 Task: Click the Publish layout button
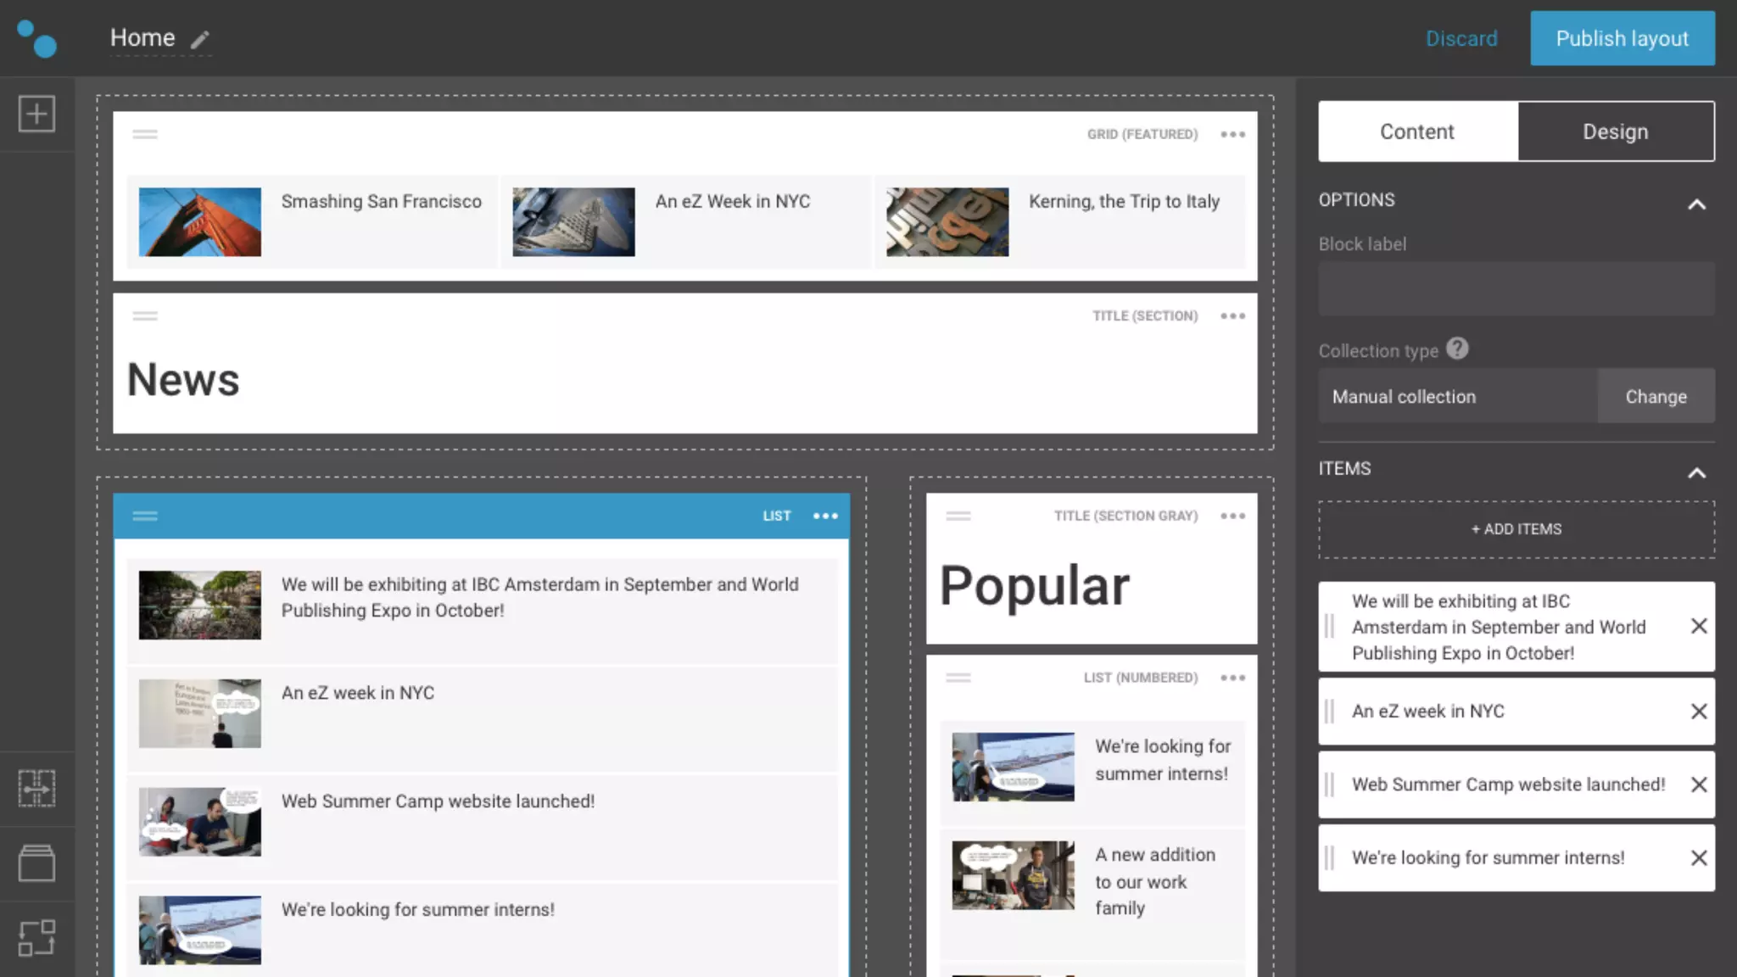(x=1622, y=38)
